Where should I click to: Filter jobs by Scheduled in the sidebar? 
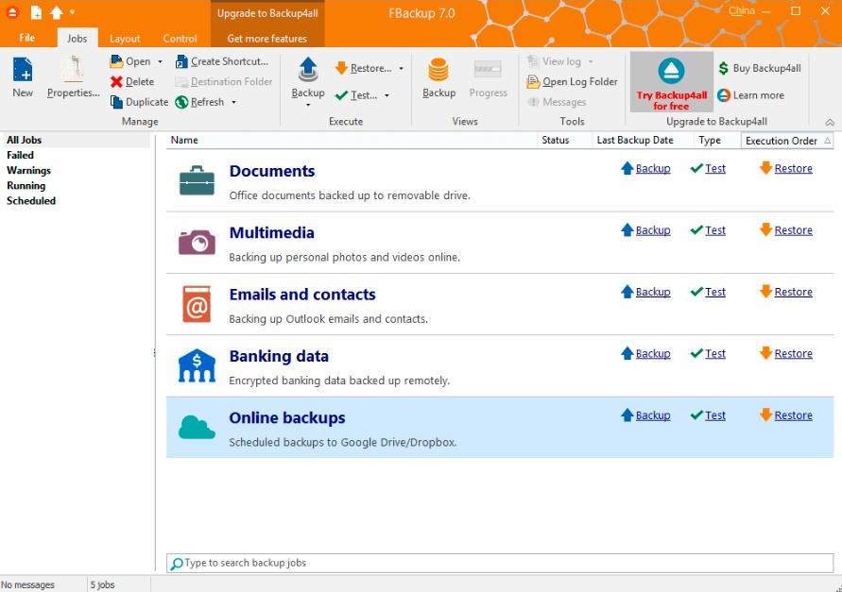[x=31, y=201]
